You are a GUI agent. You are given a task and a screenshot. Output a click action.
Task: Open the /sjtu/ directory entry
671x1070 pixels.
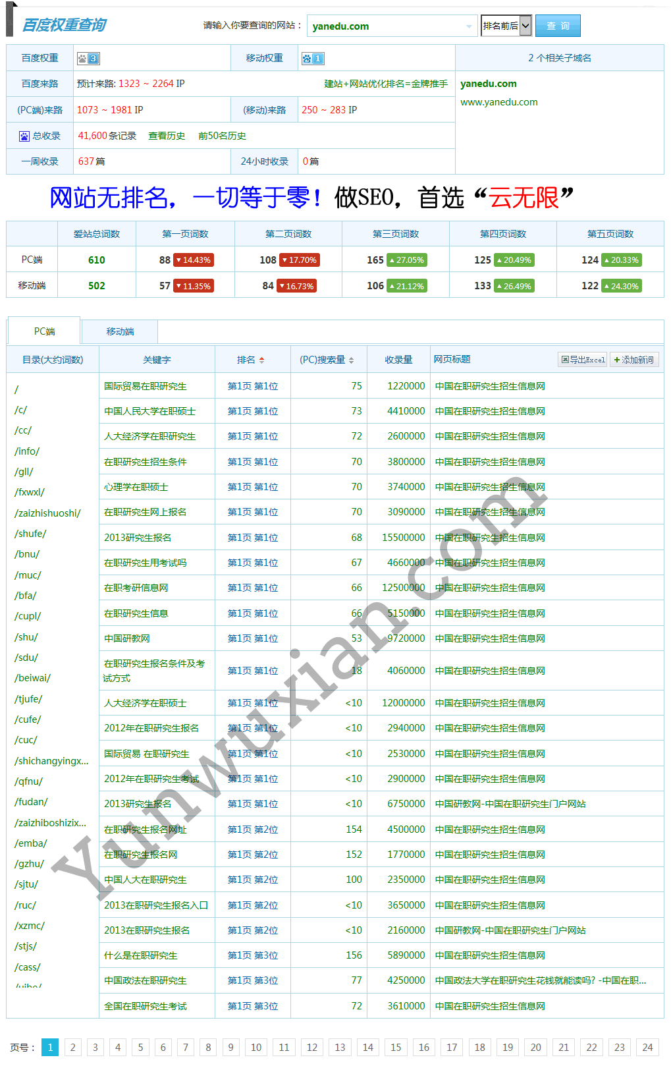click(x=26, y=884)
